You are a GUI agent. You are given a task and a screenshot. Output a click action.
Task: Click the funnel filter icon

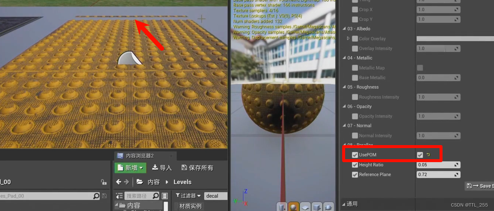(178, 196)
